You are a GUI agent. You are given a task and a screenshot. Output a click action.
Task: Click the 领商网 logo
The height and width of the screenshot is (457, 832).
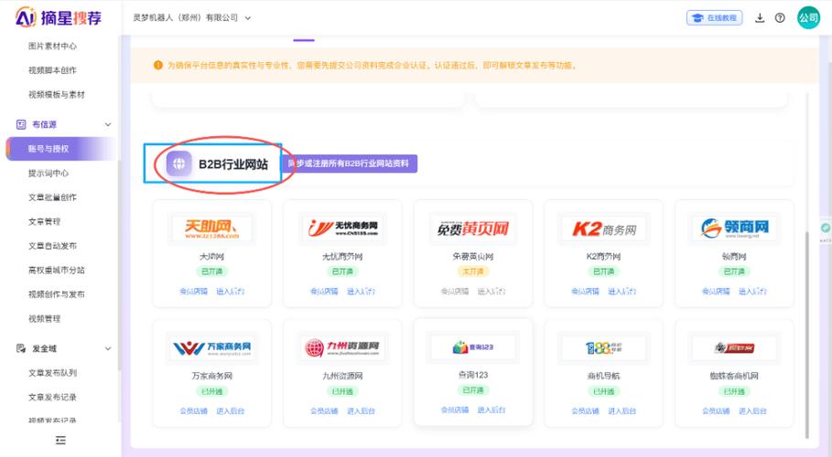coord(734,228)
